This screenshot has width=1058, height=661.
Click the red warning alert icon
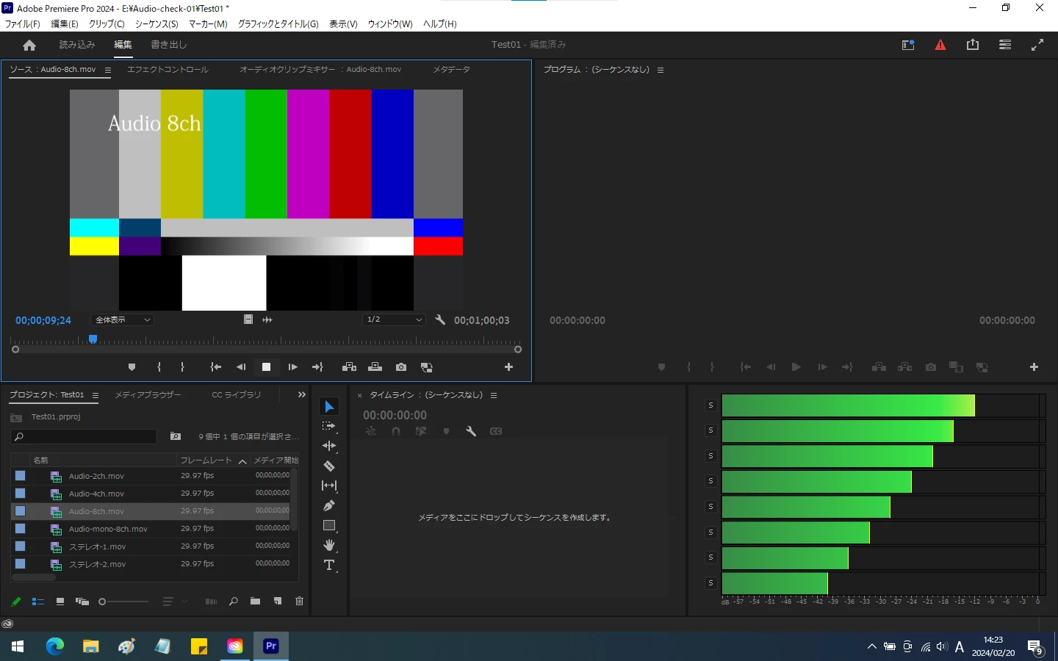click(940, 45)
